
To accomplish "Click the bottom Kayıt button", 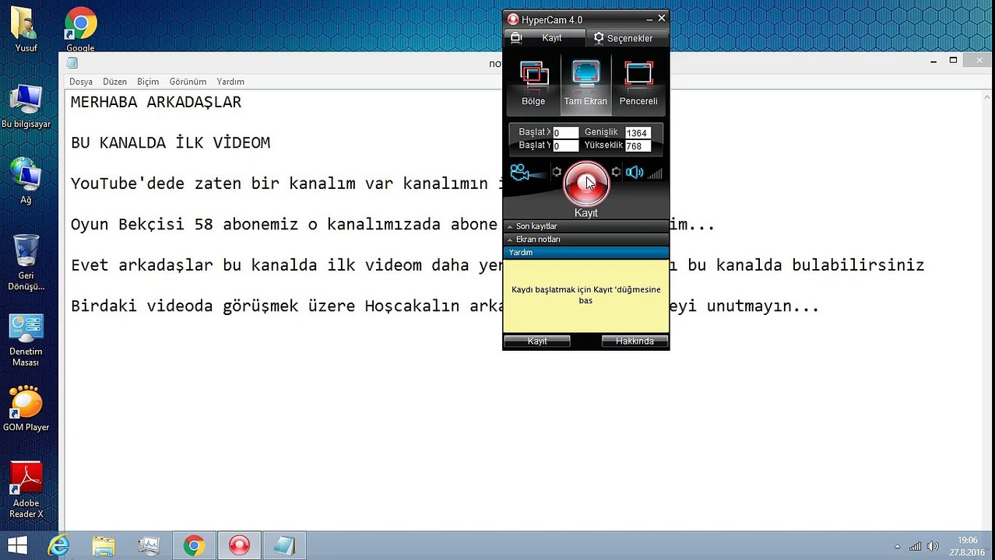I will click(537, 341).
